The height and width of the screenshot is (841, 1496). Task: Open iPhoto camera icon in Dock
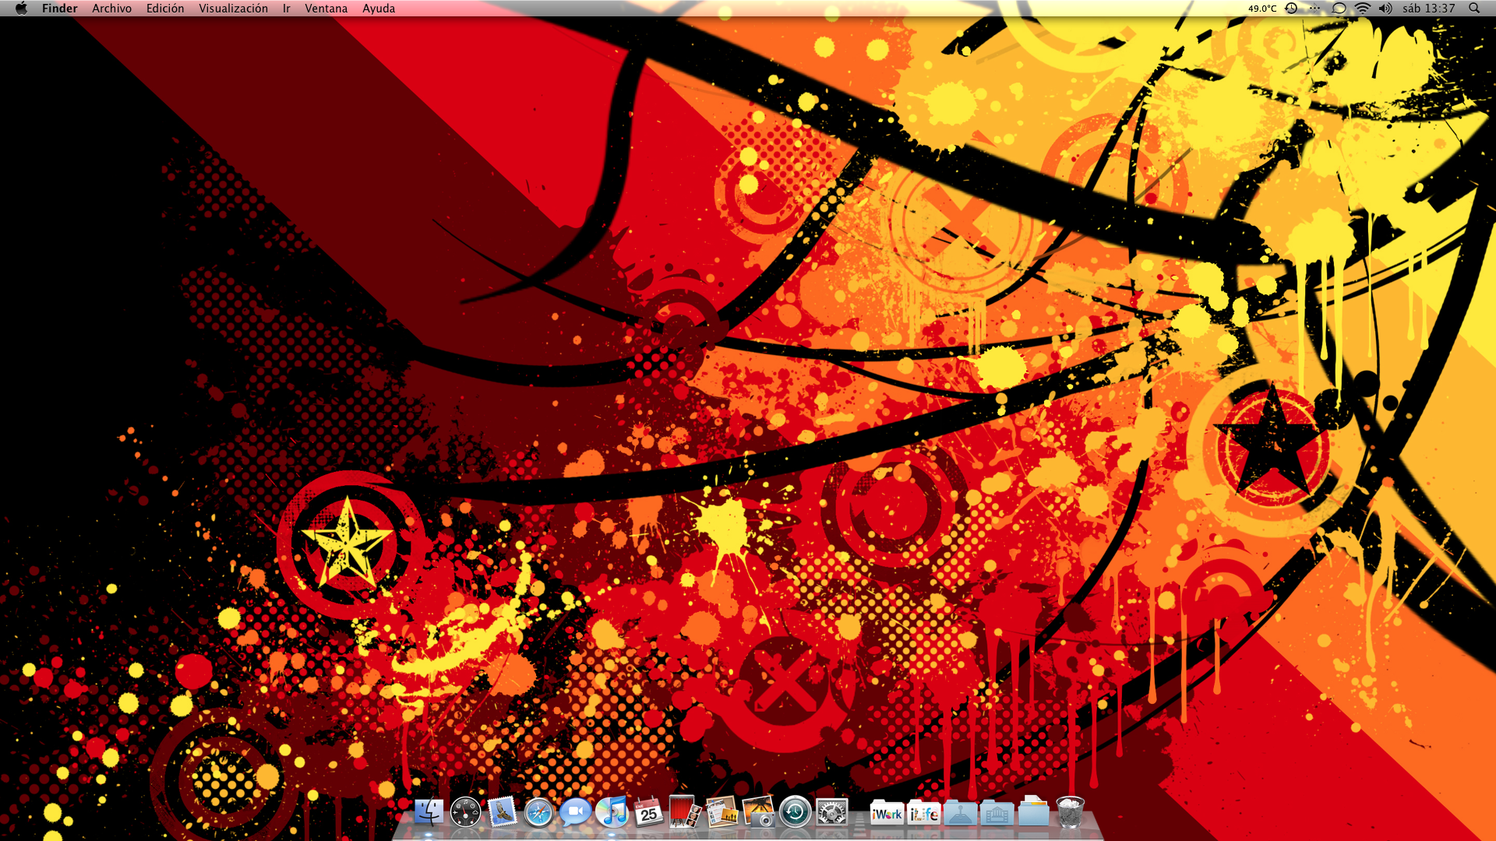[x=758, y=812]
